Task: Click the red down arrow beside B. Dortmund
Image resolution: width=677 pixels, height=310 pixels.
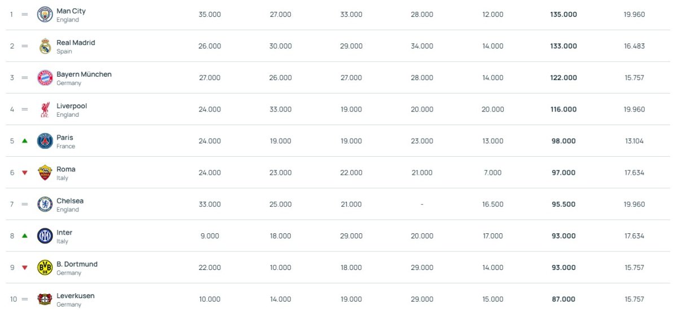Action: coord(25,267)
